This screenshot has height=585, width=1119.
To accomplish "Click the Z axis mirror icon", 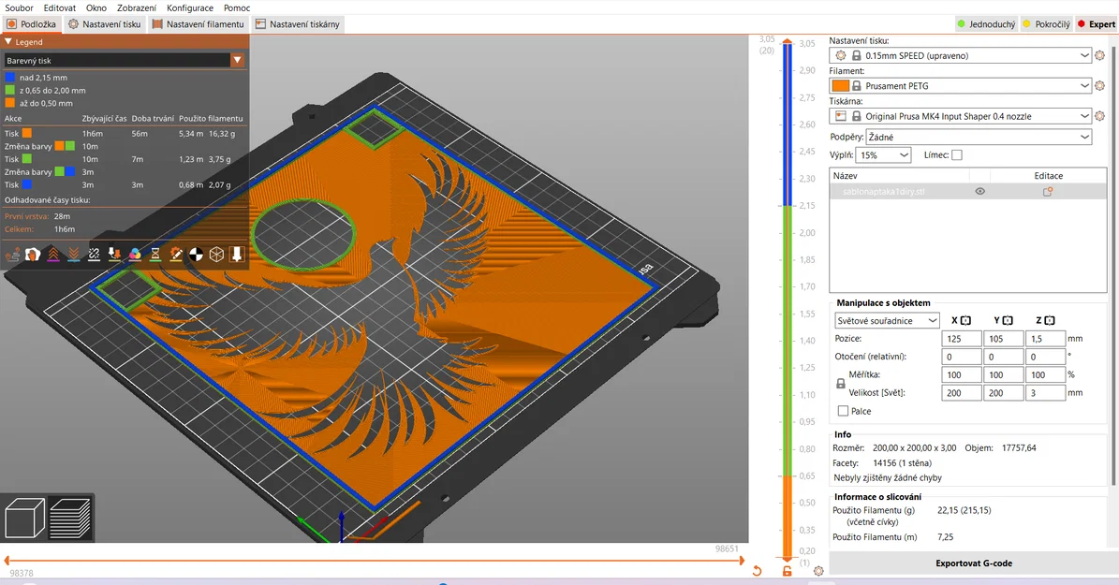I will pos(1050,321).
